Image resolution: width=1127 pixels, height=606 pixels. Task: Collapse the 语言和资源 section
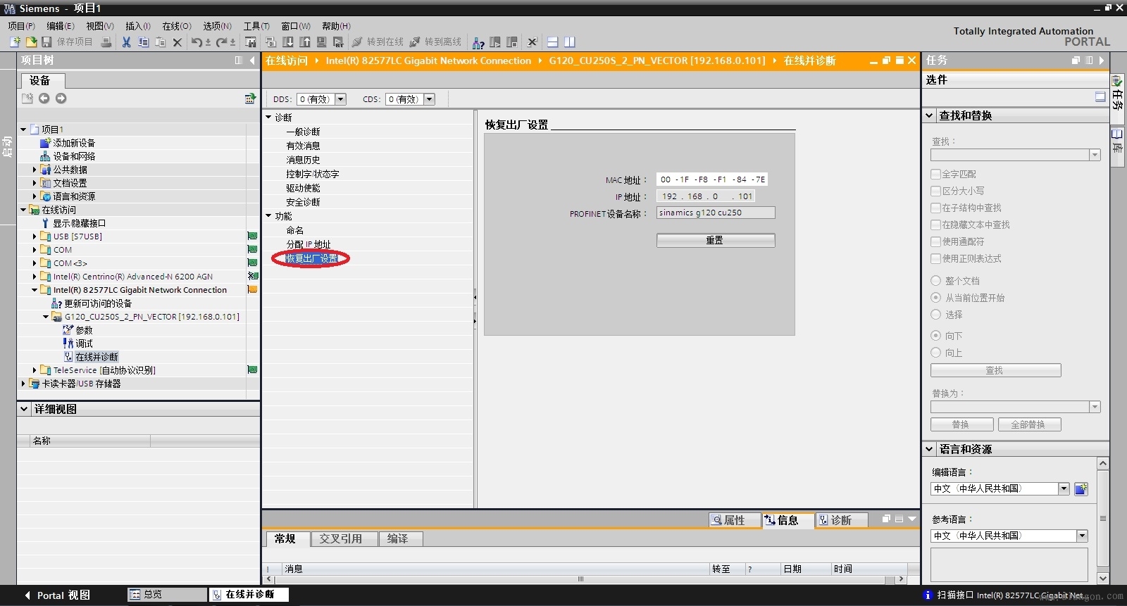coord(930,449)
